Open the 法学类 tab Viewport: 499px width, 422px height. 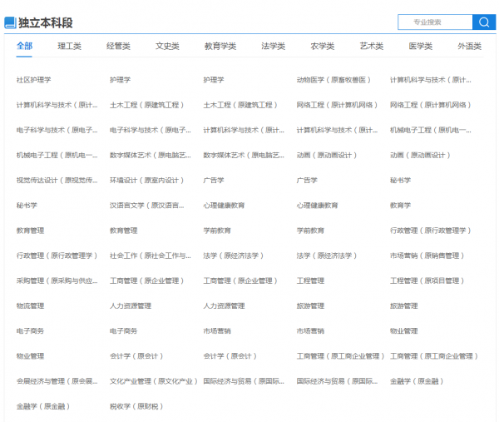click(273, 46)
